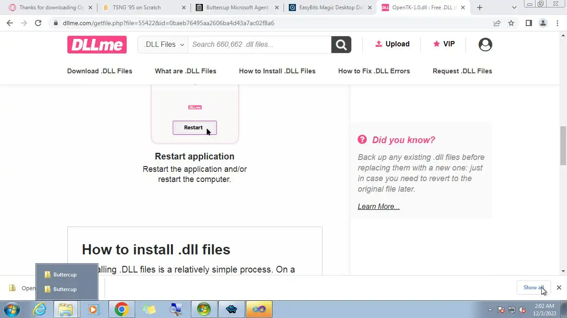
Task: Click How to install .dll files heading
Action: [156, 250]
